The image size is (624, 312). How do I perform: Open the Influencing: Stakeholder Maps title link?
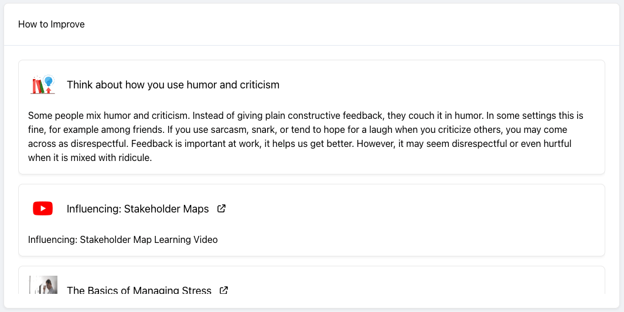pos(138,209)
